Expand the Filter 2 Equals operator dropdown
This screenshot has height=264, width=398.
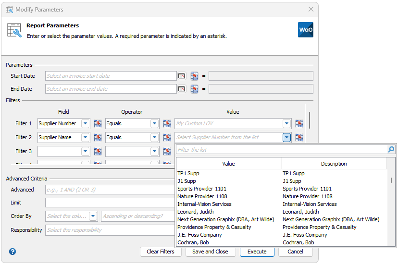click(154, 137)
